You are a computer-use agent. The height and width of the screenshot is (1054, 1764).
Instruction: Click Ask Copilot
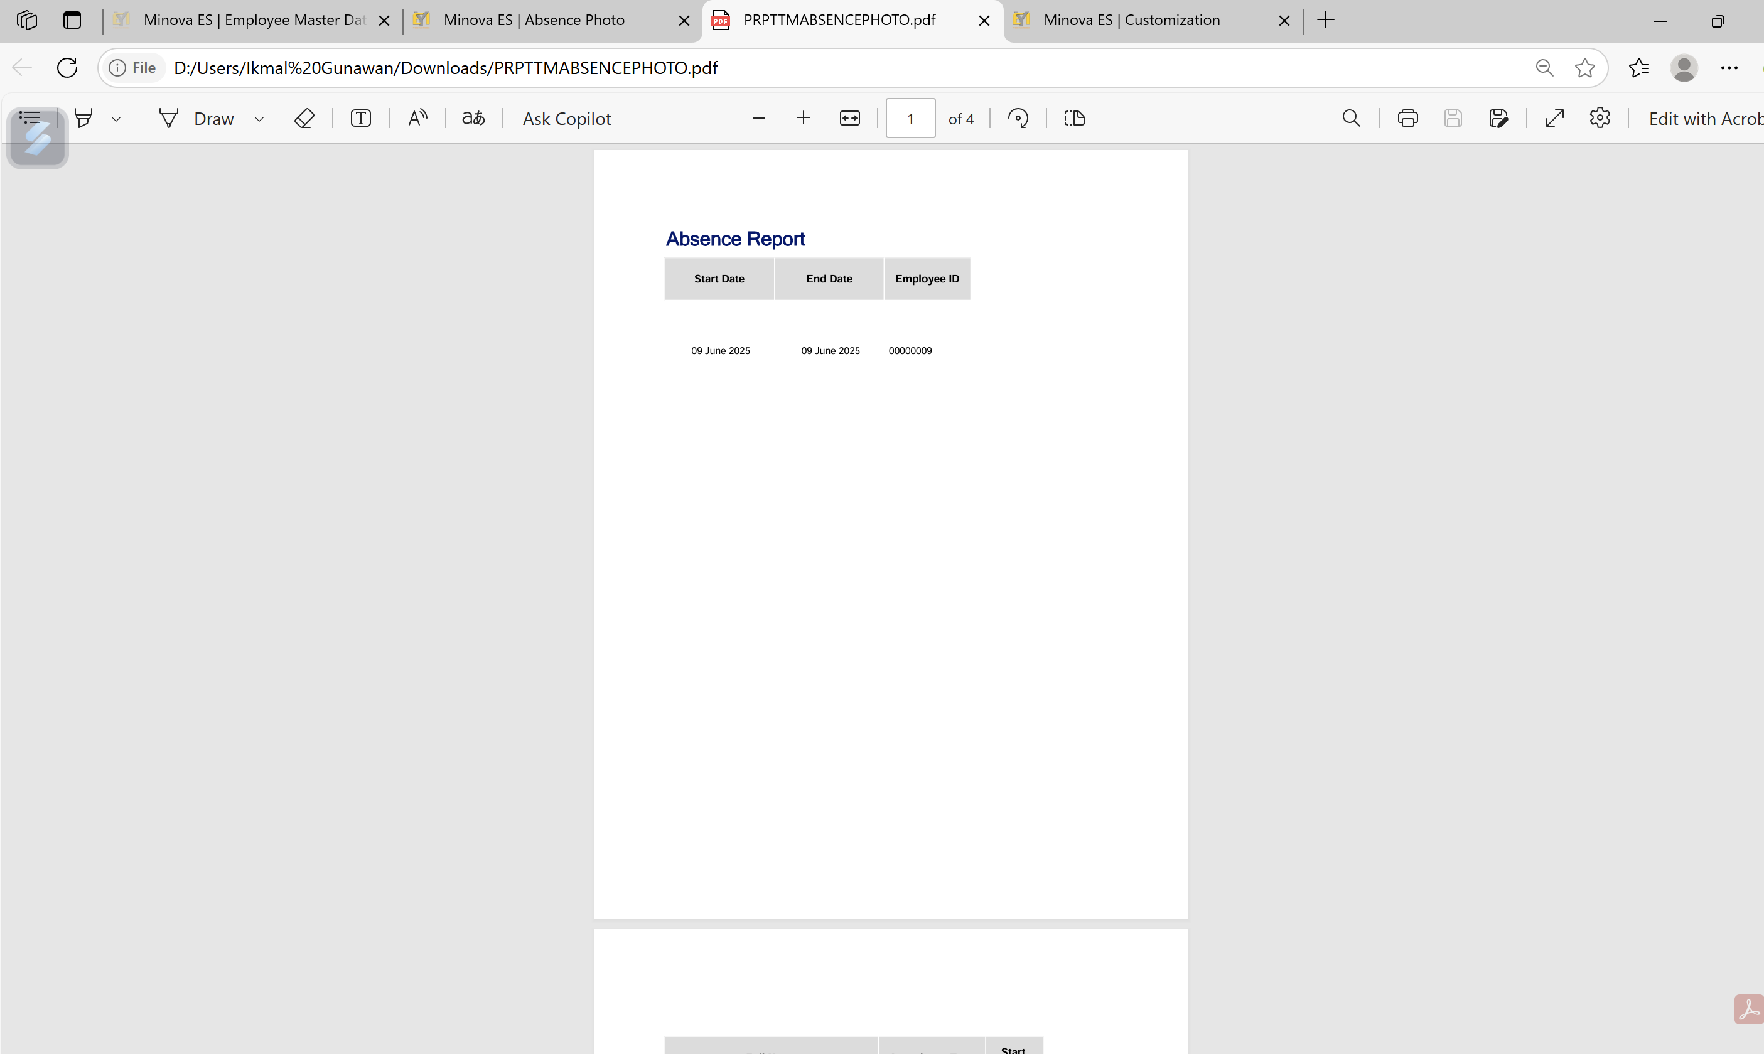point(567,119)
